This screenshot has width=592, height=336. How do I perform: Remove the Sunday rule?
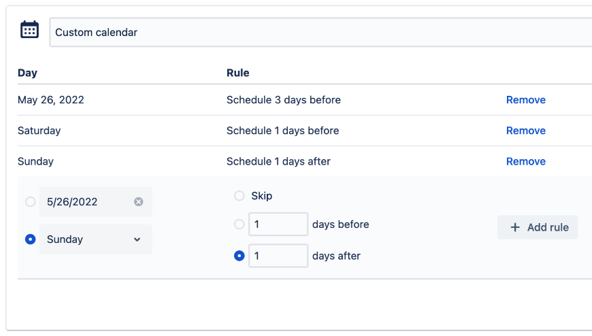point(525,161)
